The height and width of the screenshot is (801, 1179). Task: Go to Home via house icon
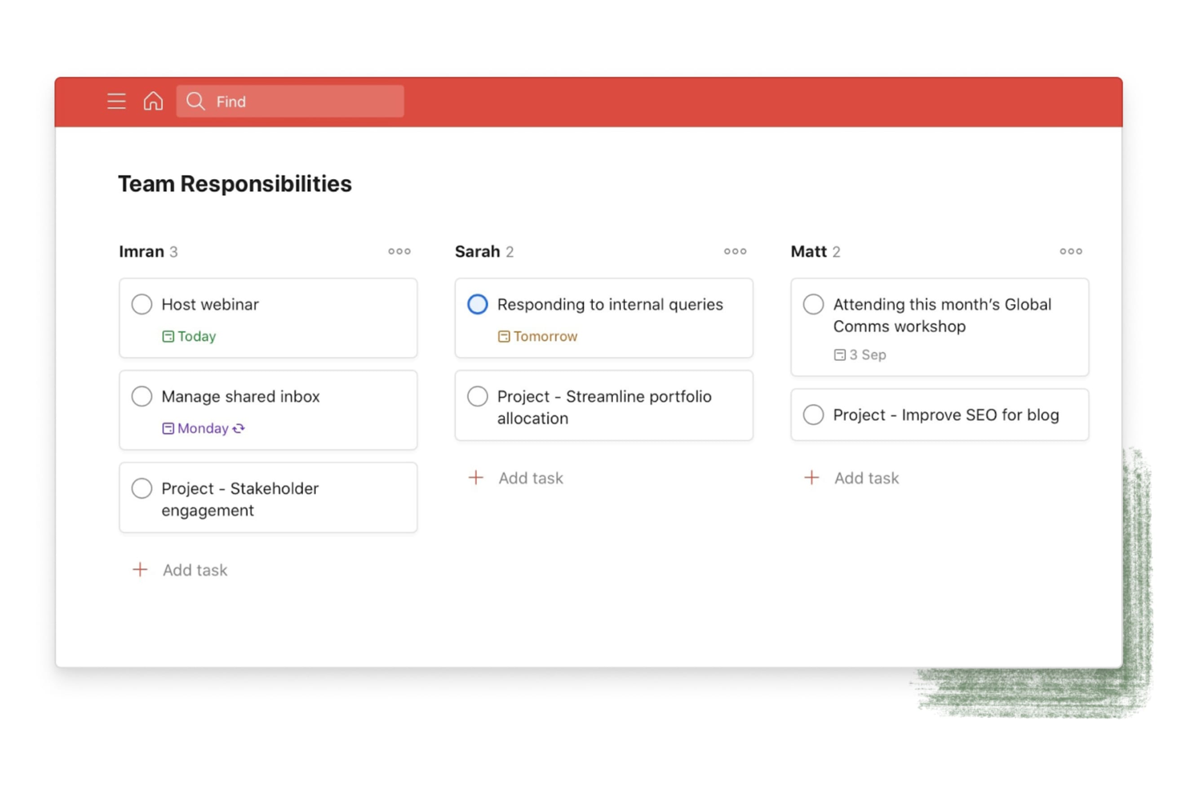(153, 101)
